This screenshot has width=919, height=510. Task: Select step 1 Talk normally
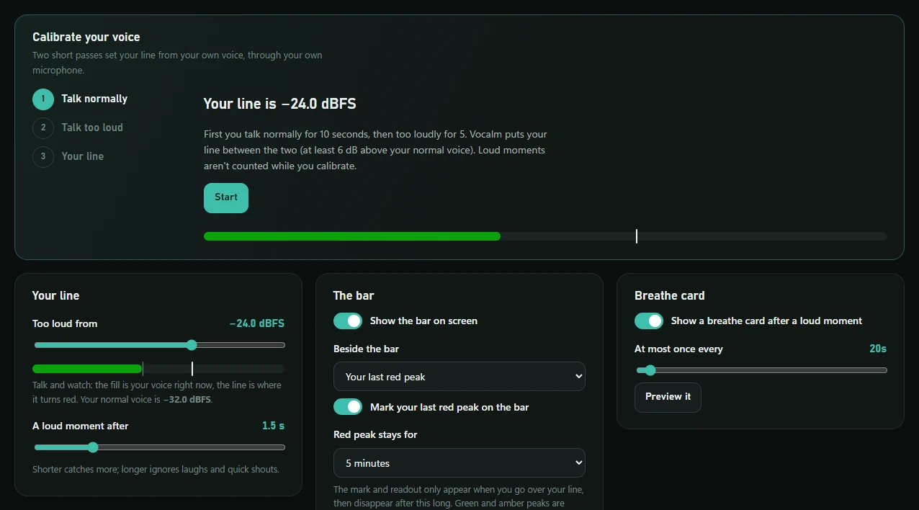[x=80, y=99]
